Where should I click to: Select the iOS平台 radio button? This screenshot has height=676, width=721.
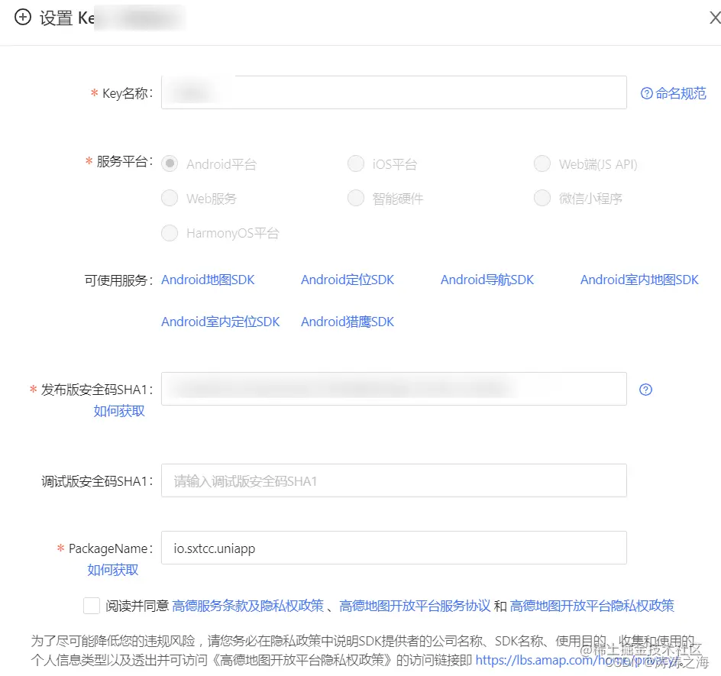(356, 163)
